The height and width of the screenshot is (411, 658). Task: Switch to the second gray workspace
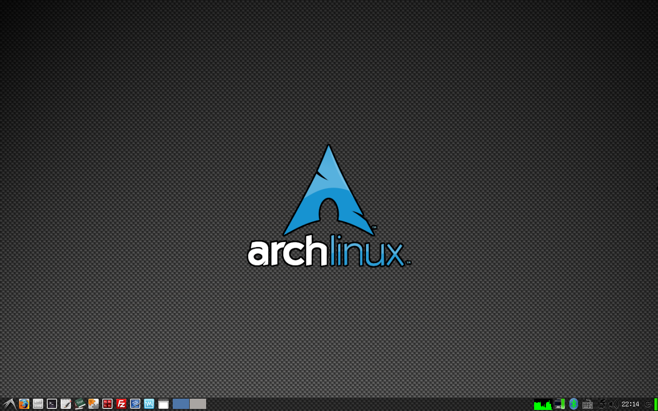tap(198, 404)
